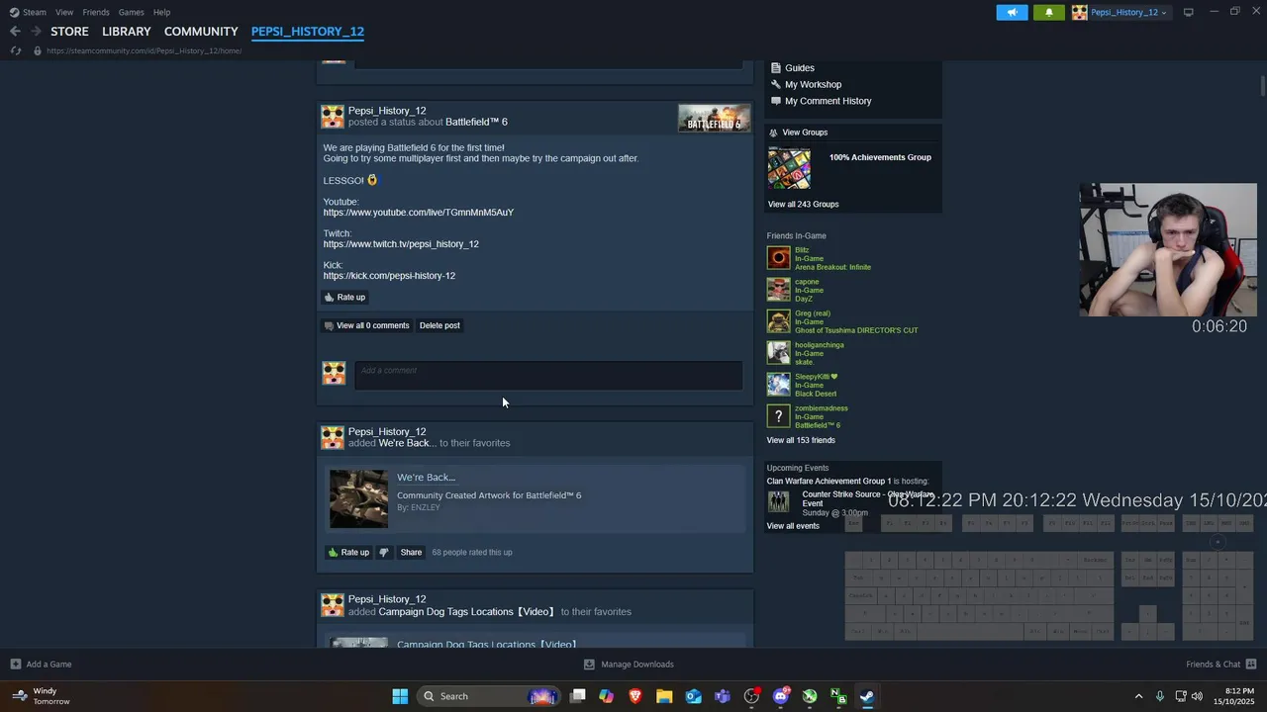Click the Steam announcements megaphone icon
Image resolution: width=1267 pixels, height=712 pixels.
point(1012,12)
